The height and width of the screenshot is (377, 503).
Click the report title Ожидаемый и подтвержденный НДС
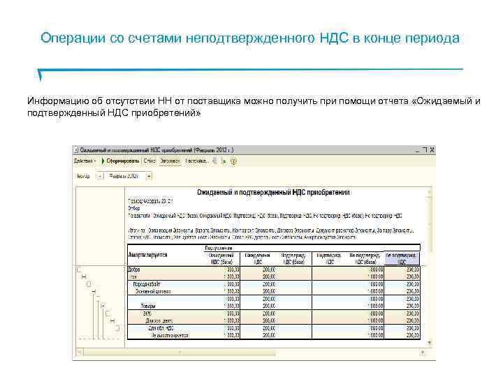[x=273, y=193]
